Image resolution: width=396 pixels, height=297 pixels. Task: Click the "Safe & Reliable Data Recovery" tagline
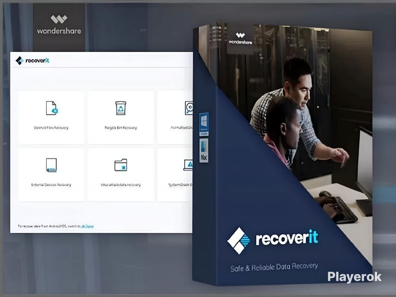click(274, 267)
